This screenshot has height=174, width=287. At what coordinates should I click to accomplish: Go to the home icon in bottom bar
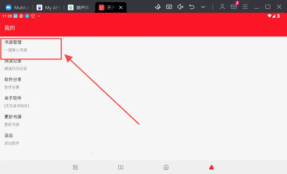click(166, 167)
